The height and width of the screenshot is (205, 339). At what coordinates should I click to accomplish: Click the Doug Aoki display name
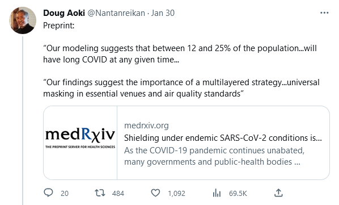tap(64, 13)
